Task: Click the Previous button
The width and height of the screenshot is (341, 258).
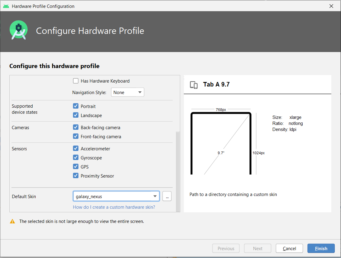Action: (x=226, y=248)
